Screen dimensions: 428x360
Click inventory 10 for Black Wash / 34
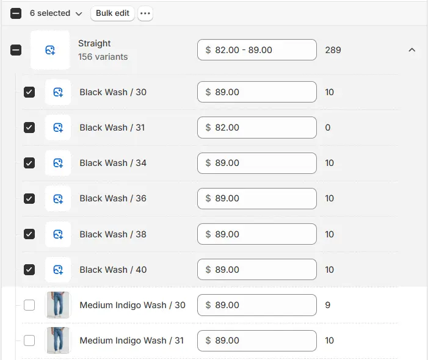[x=330, y=163]
